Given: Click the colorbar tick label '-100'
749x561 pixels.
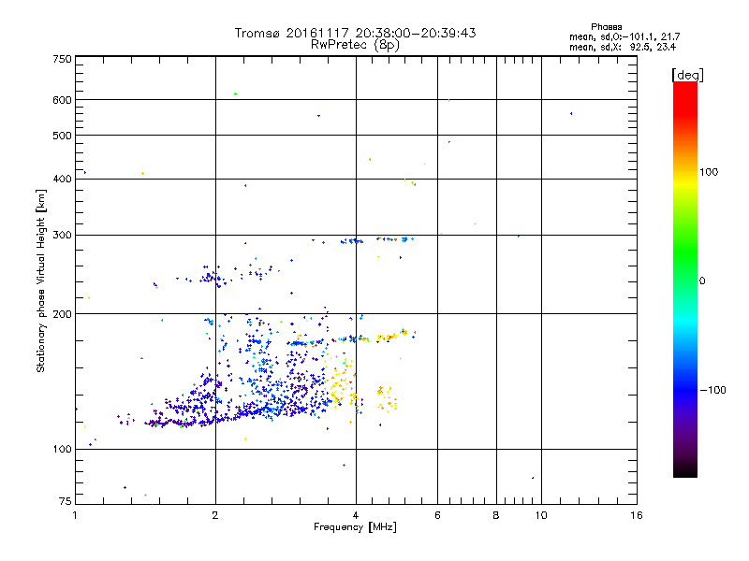Looking at the screenshot, I should [712, 390].
